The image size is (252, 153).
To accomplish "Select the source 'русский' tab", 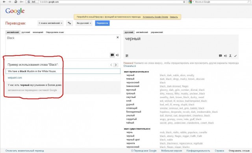I will [x=26, y=32].
